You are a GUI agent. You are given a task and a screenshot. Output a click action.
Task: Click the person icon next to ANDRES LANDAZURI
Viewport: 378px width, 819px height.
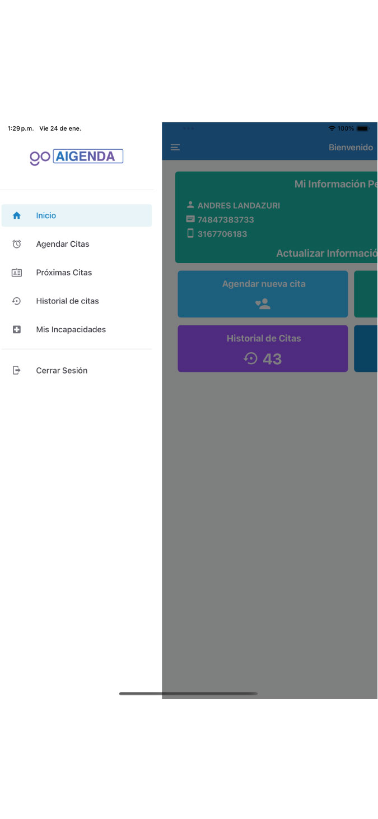coord(190,205)
